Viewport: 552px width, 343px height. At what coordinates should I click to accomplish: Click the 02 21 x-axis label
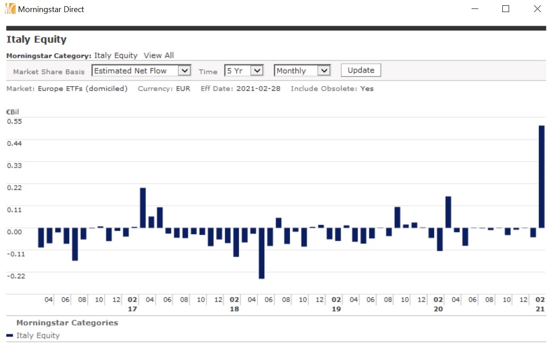540,304
